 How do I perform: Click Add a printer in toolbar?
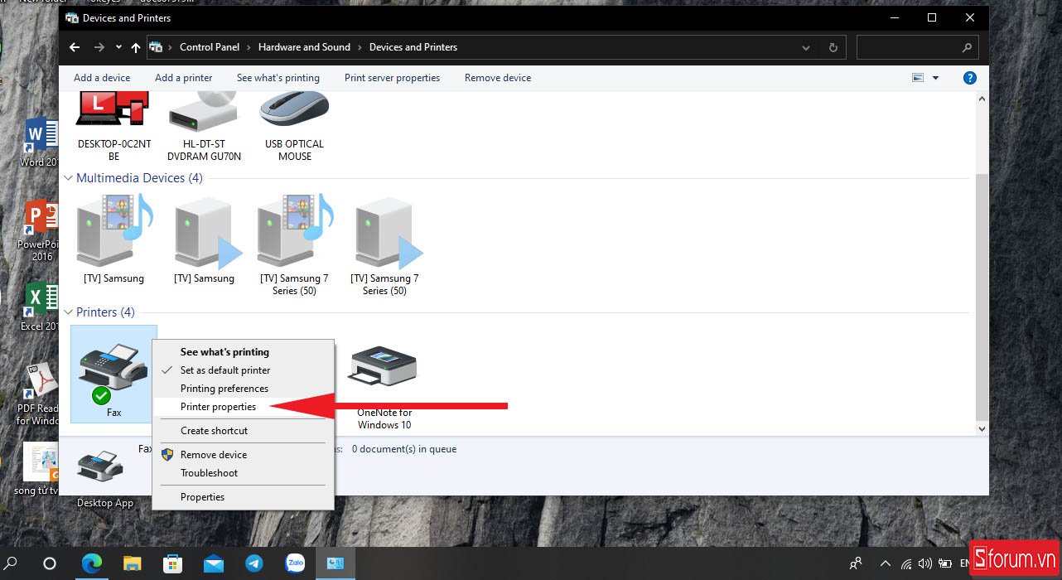pos(183,78)
